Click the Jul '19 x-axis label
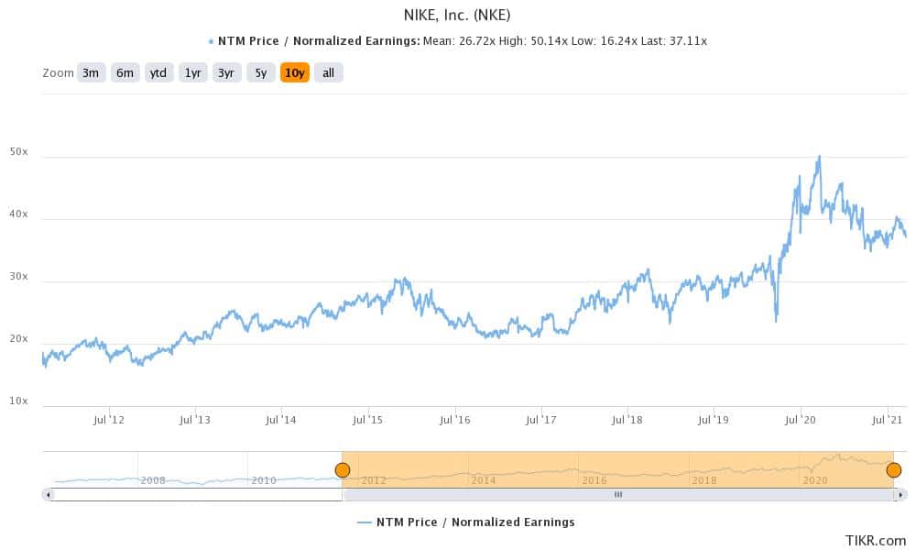 pos(714,420)
